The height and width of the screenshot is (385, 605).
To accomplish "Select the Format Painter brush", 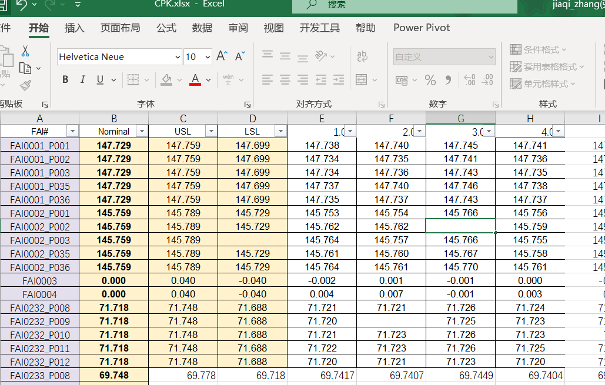I will [x=25, y=85].
